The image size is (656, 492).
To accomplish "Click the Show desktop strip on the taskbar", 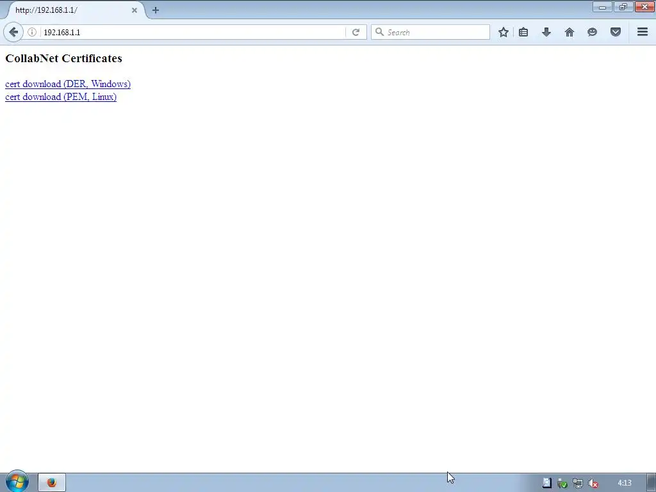I will 652,483.
